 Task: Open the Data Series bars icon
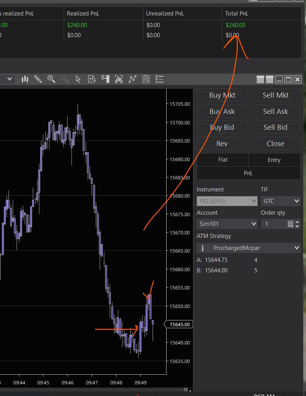(x=25, y=79)
